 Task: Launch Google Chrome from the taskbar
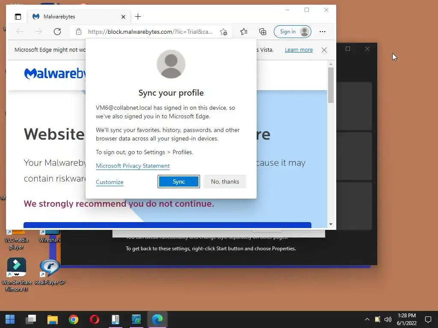74,319
